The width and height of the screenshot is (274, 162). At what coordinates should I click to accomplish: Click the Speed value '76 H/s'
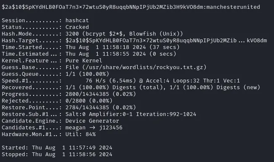click(96, 80)
